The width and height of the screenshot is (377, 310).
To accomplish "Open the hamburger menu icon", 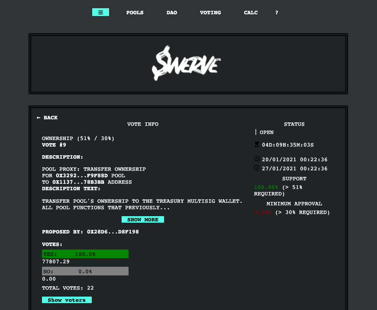I will point(100,12).
